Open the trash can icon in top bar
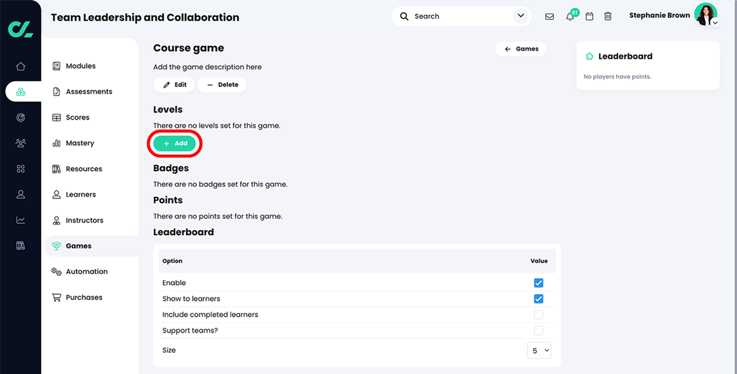 pyautogui.click(x=608, y=17)
